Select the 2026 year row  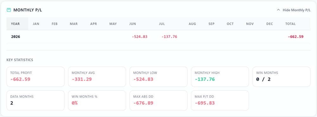(x=158, y=37)
